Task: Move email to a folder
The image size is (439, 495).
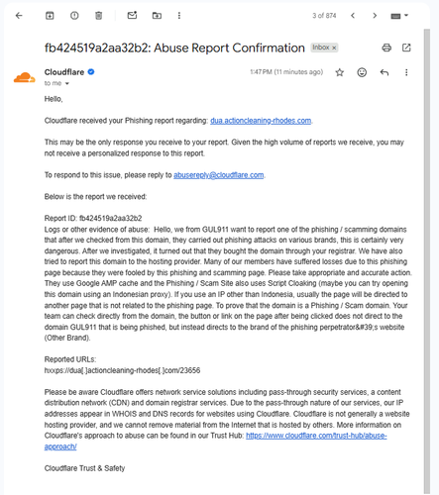Action: click(x=157, y=16)
